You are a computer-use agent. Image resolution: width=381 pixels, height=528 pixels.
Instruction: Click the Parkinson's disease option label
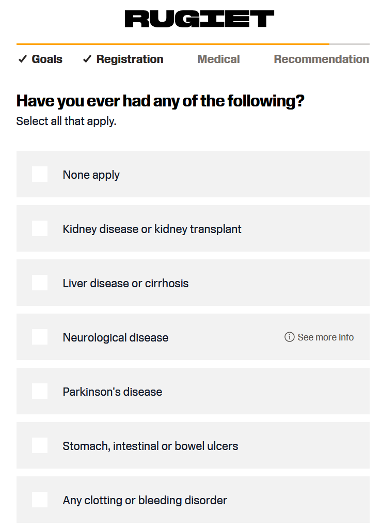point(113,392)
